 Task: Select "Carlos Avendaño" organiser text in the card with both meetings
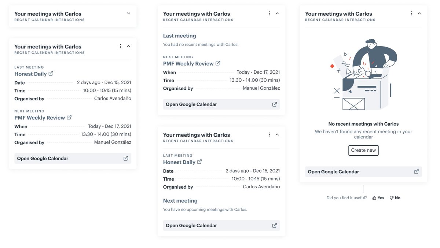pyautogui.click(x=113, y=99)
